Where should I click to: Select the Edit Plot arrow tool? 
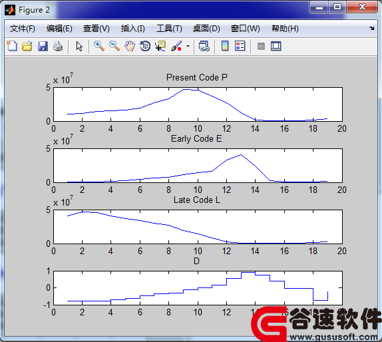tap(79, 46)
